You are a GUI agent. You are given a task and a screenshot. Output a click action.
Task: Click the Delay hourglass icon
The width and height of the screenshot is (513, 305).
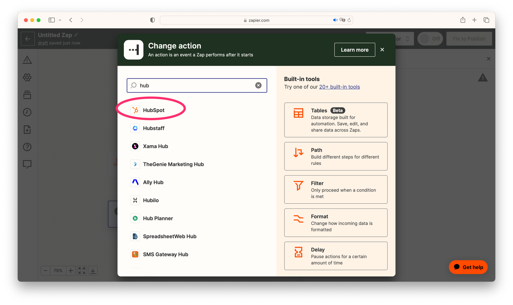coord(298,252)
